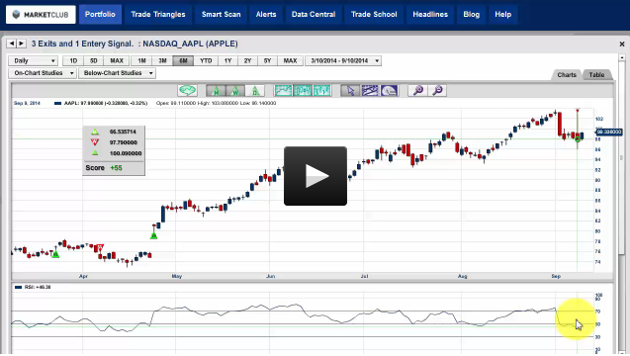Select the 6M range button
Screen dimensions: 630x356
point(183,61)
